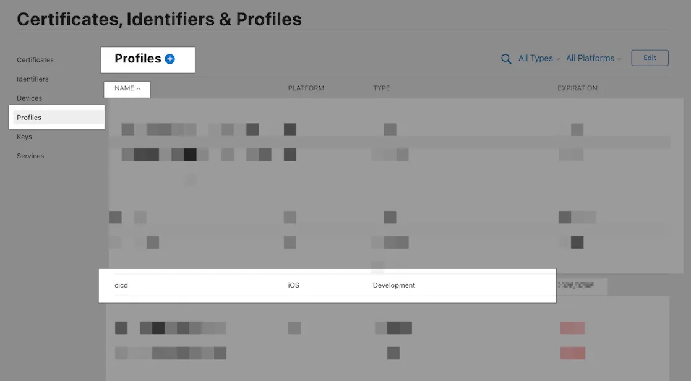Viewport: 691px width, 381px height.
Task: Click the Profiles page heading text
Action: (x=137, y=59)
